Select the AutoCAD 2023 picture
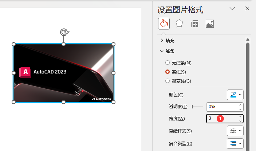The width and height of the screenshot is (256, 151). click(x=63, y=73)
